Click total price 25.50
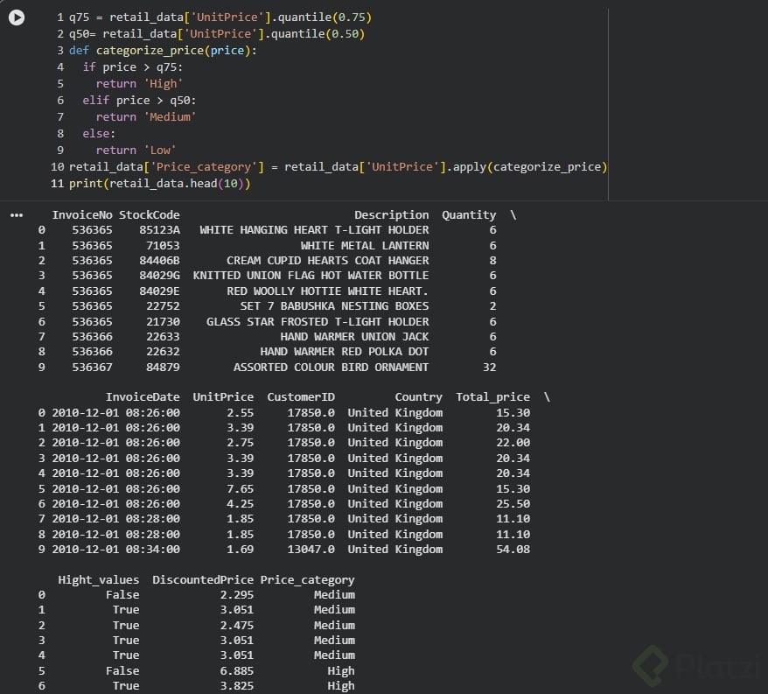768x694 pixels. click(x=513, y=504)
